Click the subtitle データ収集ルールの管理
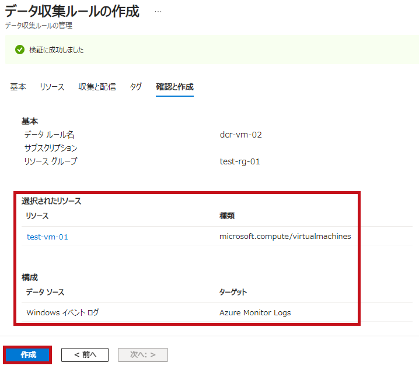Viewport: 419px width, 366px height. (39, 26)
